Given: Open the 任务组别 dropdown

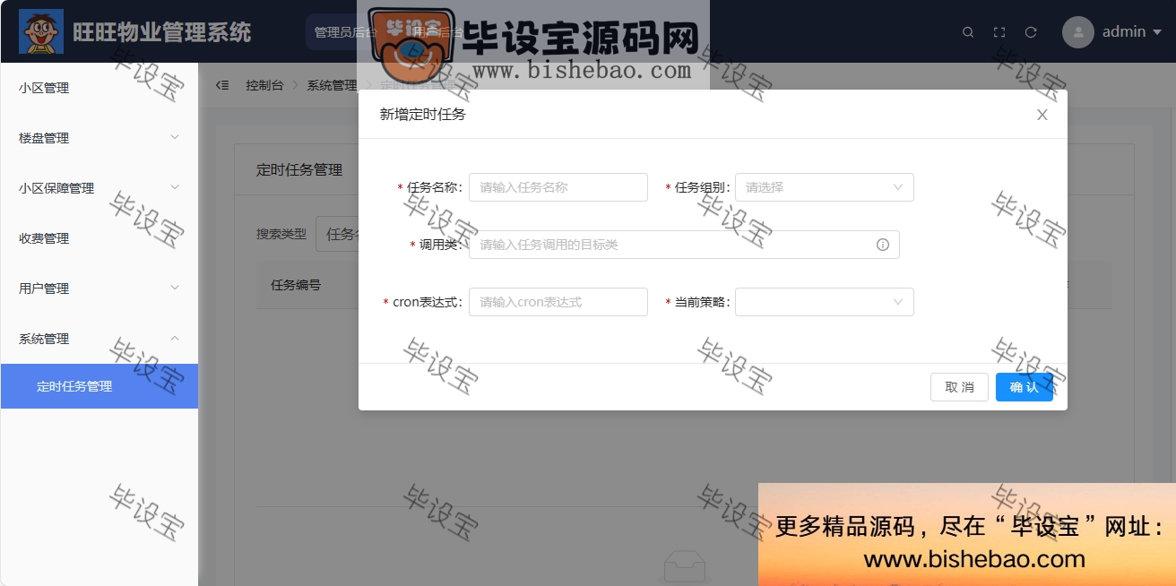Looking at the screenshot, I should [825, 187].
